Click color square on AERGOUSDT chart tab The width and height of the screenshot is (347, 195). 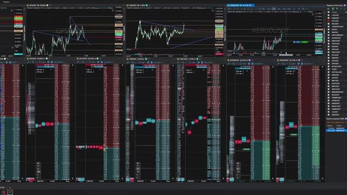pos(250,5)
